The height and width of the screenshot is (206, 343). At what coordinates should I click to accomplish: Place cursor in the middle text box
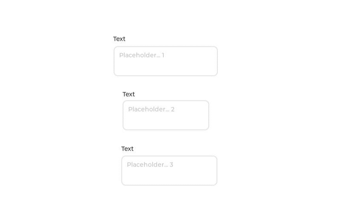coord(166,115)
